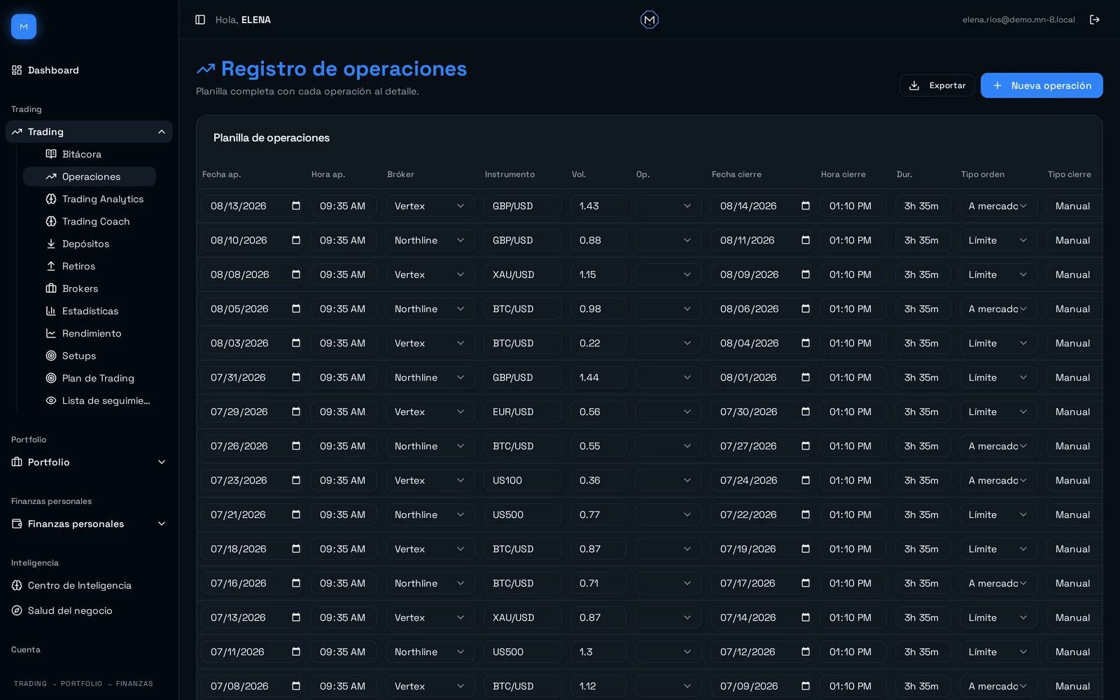Open broker dropdown in 08/13/2026 row

pos(430,206)
